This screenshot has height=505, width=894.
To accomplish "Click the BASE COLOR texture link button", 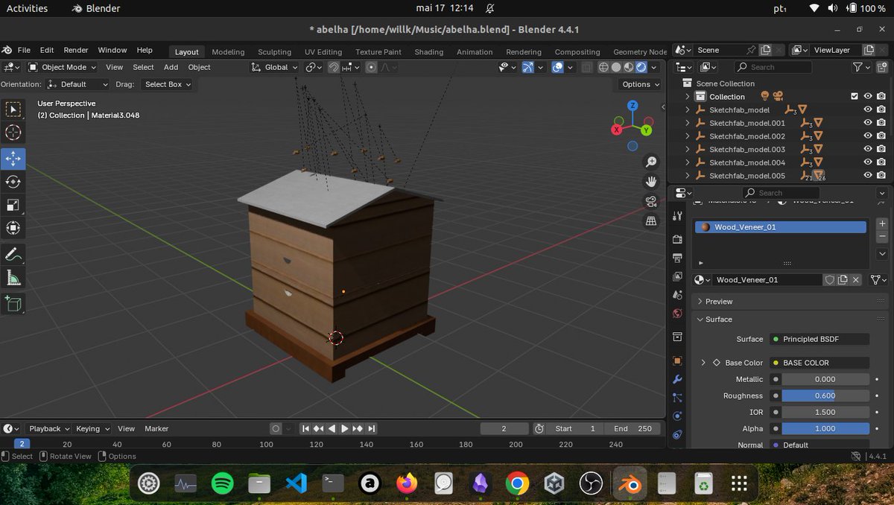I will point(819,363).
